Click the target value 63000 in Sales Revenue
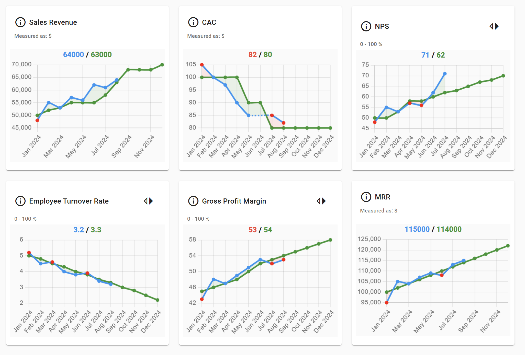Image resolution: width=525 pixels, height=355 pixels. click(101, 54)
